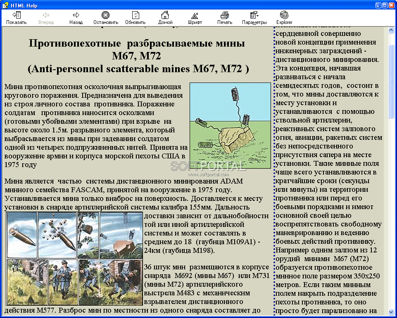
Task: Click the line "36 штук мин размещаются в корпусе"
Action: point(207,267)
